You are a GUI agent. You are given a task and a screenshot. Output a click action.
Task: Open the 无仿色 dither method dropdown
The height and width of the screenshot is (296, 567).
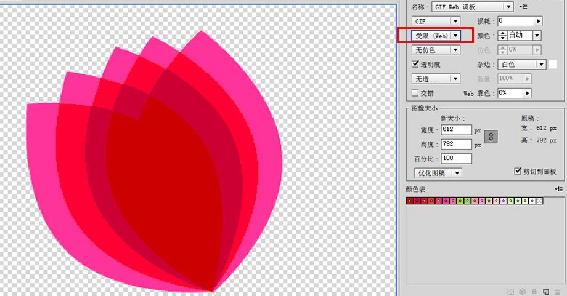point(436,50)
